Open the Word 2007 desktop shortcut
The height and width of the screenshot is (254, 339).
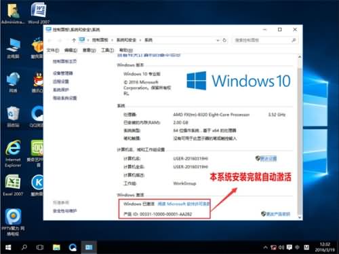(x=39, y=13)
